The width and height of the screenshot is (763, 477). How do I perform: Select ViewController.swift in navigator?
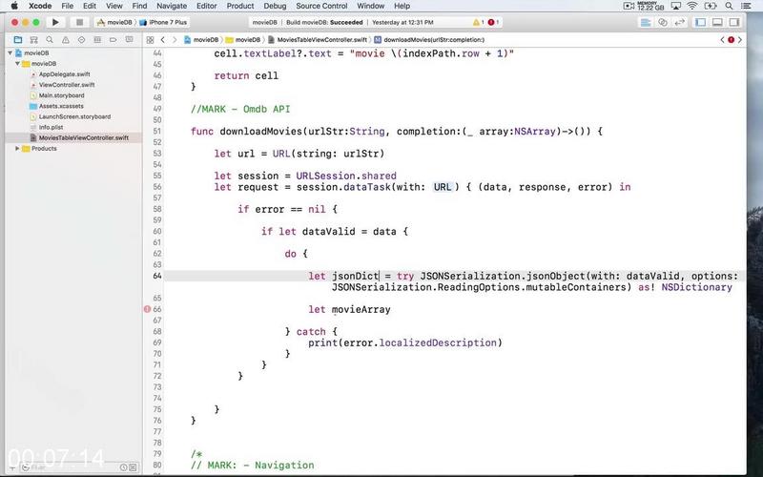coord(67,85)
